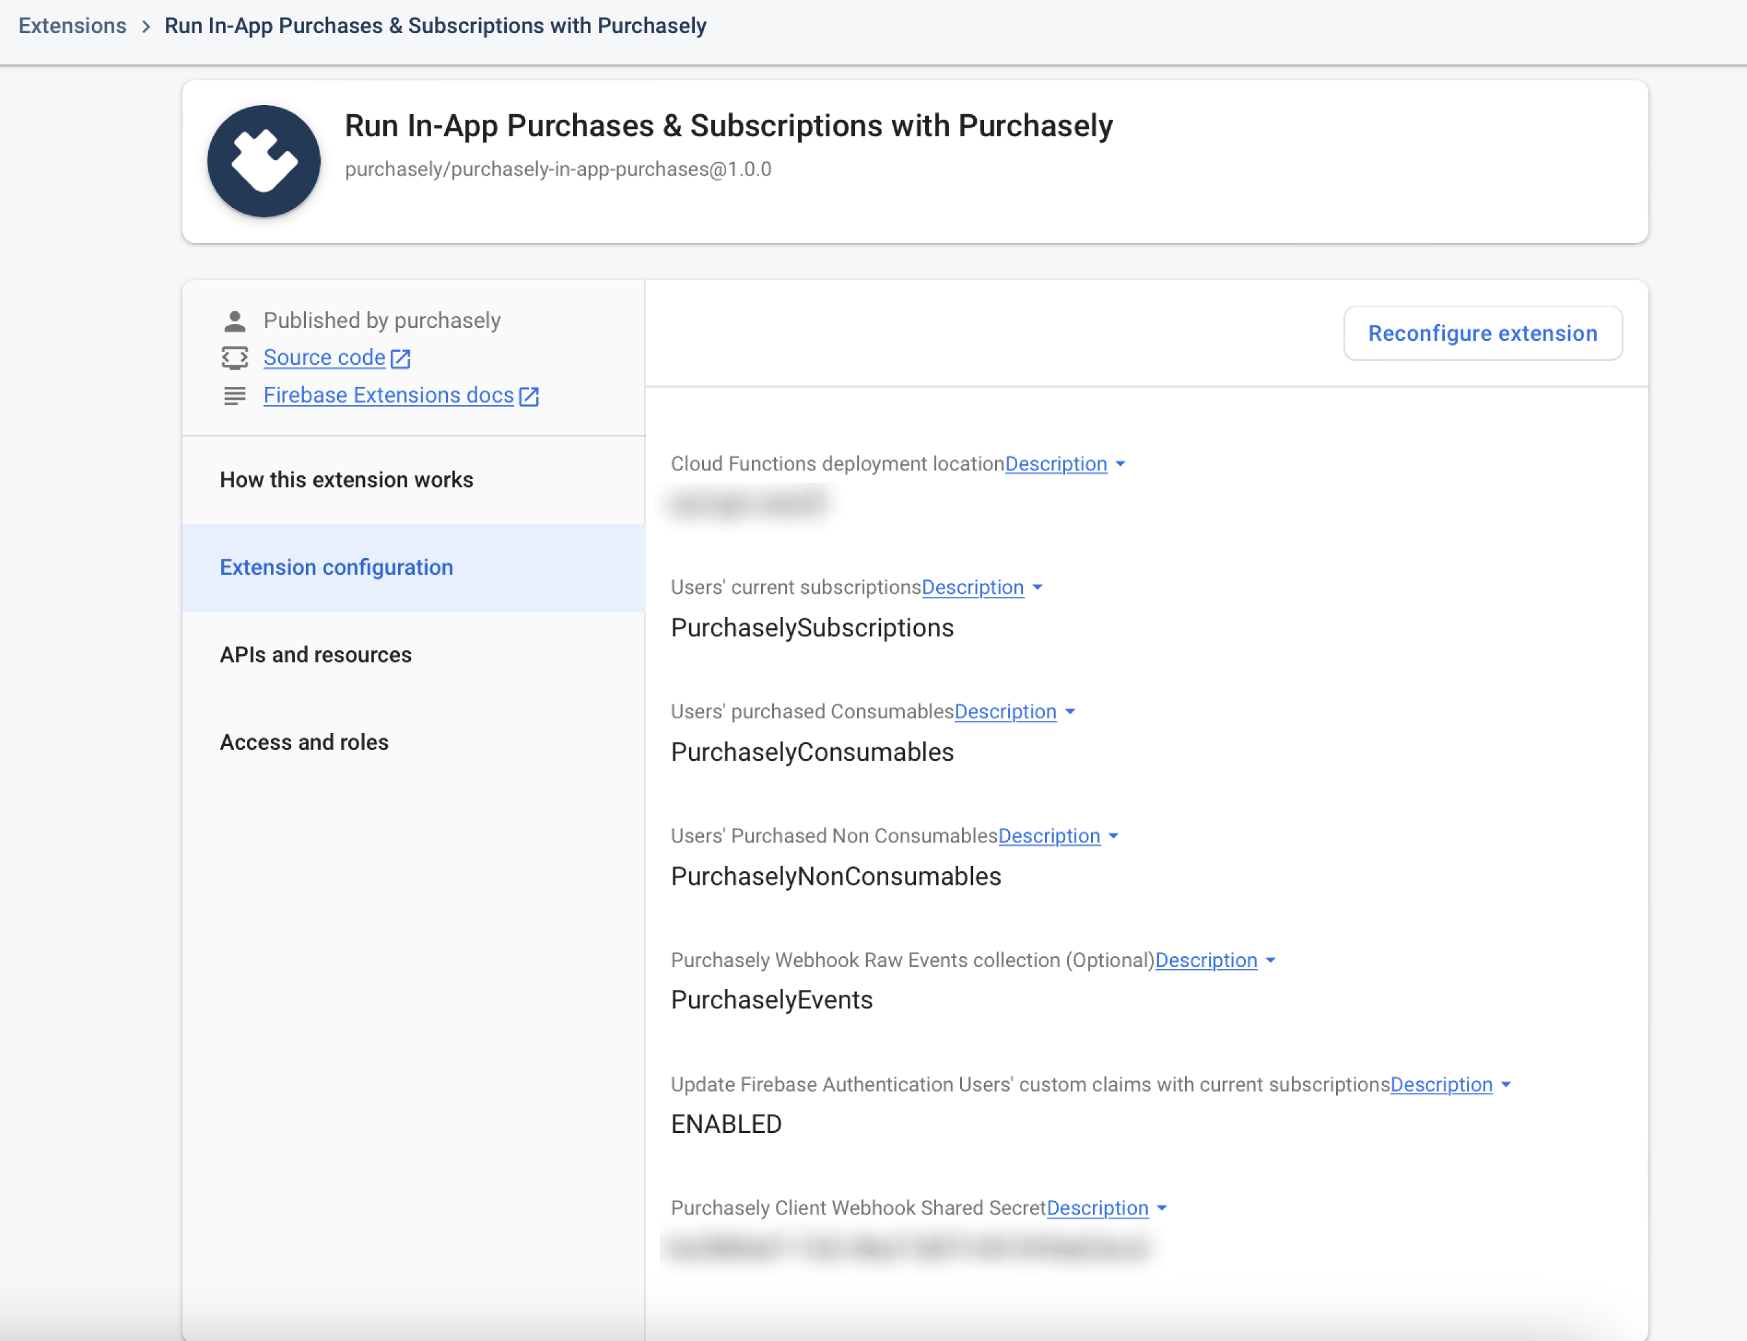Expand Description for Users' current subscriptions

972,588
